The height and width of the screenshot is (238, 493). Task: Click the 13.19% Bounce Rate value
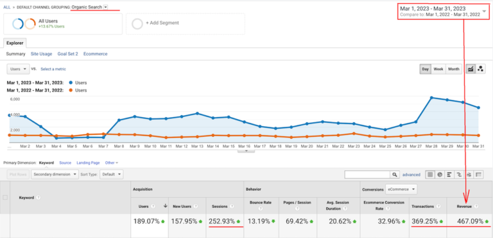[259, 221]
